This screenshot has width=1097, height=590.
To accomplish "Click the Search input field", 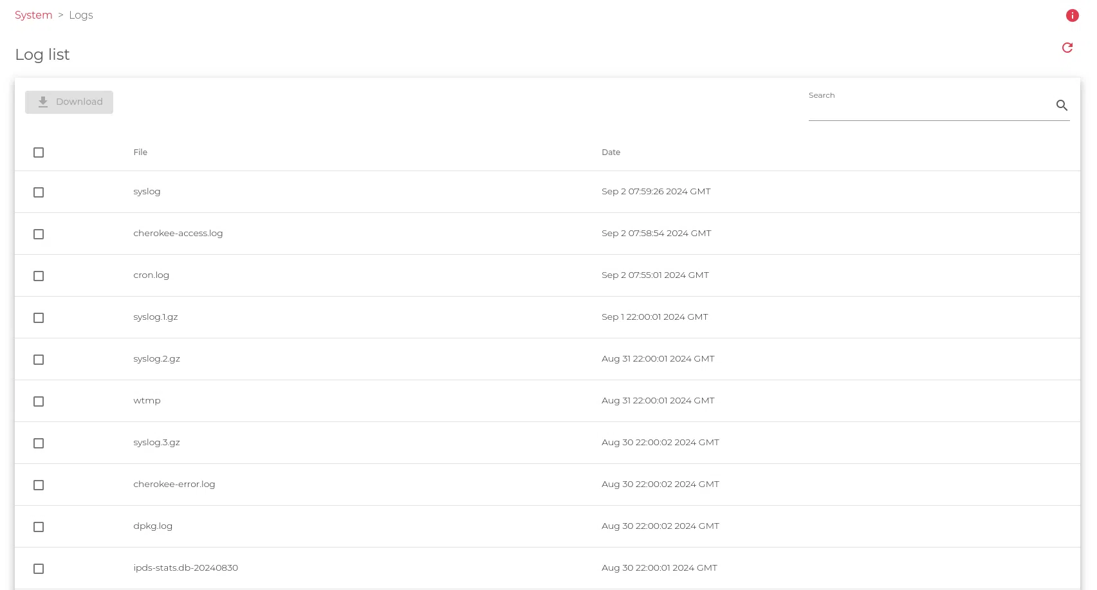I will (x=926, y=107).
